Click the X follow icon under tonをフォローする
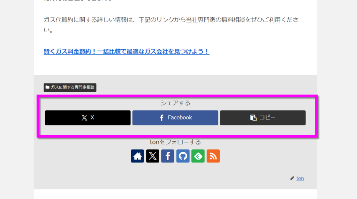The image size is (357, 199). click(x=153, y=156)
